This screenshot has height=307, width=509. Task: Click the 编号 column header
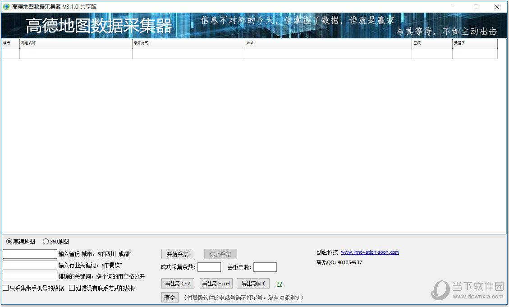(x=11, y=44)
